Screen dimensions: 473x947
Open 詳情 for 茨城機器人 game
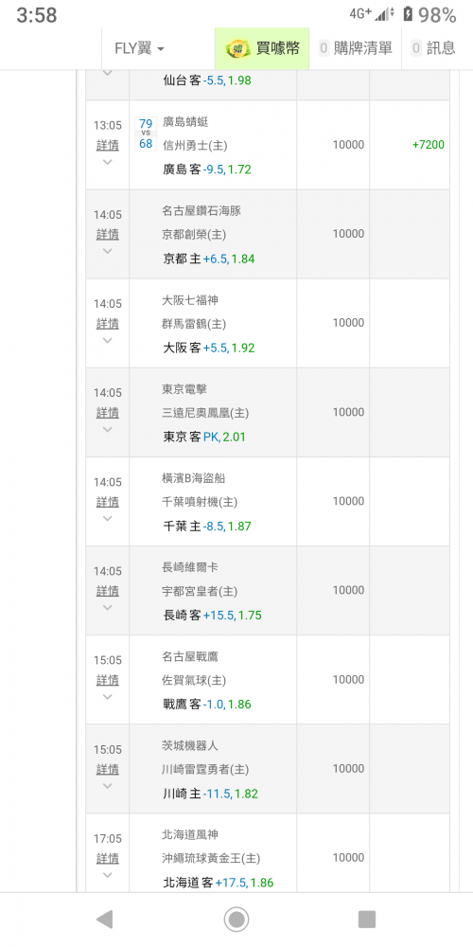(108, 769)
